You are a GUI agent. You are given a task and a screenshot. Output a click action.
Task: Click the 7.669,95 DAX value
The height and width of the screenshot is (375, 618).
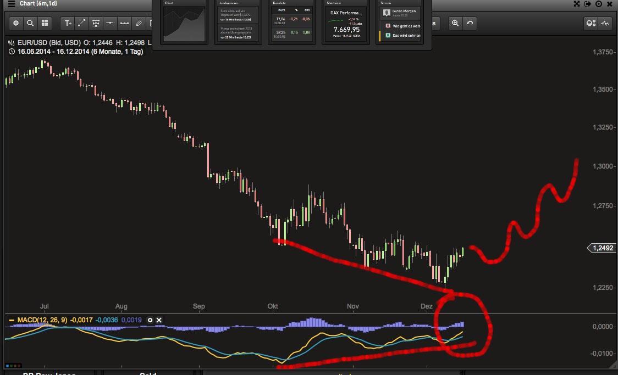[x=346, y=30]
